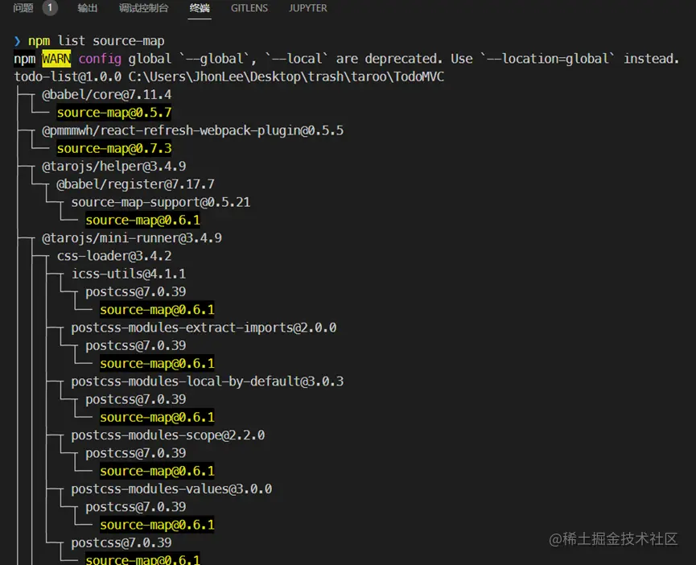
Task: Click the word config in warning line
Action: (x=100, y=59)
